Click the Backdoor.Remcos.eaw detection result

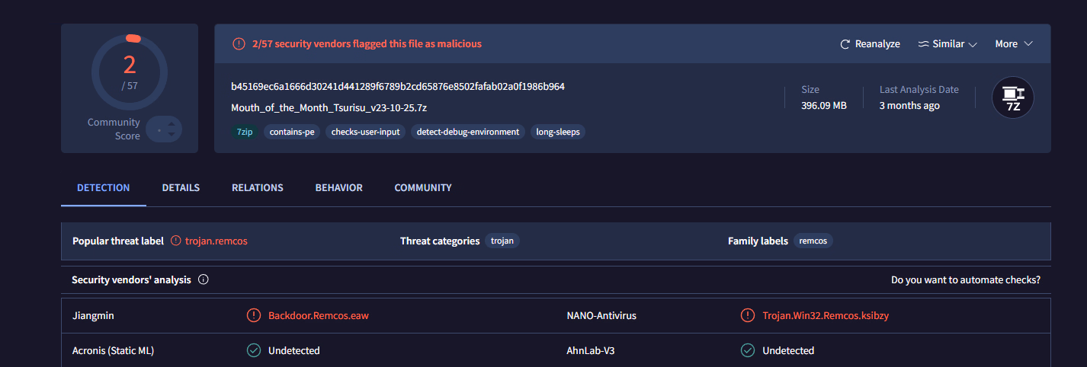point(319,315)
